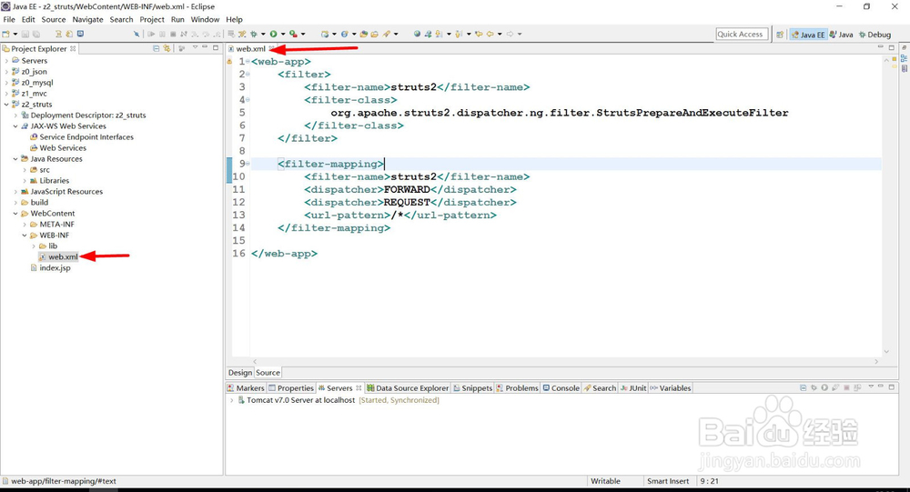
Task: Click the skip all breakpoints toolbar icon
Action: (x=136, y=35)
